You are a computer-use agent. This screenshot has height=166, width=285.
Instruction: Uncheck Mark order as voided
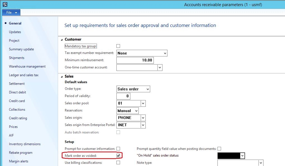pos(118,155)
